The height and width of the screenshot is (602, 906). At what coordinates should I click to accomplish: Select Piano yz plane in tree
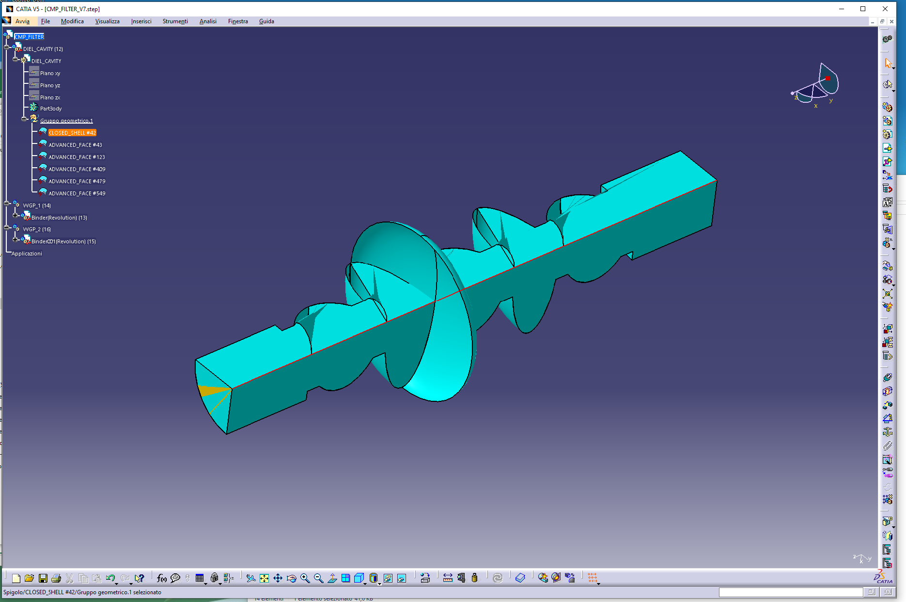coord(50,85)
